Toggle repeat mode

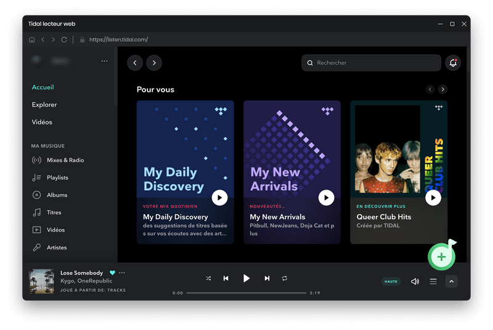click(284, 278)
